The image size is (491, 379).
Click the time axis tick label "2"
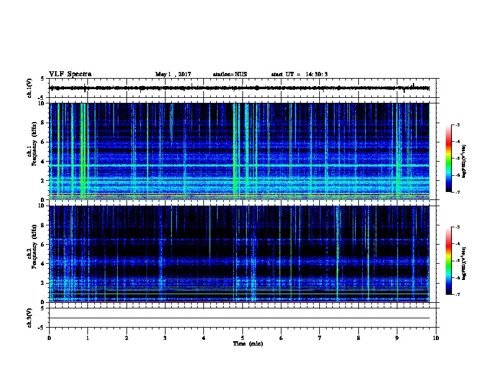(126, 338)
